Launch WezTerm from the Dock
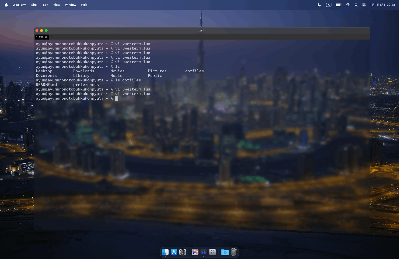The width and height of the screenshot is (399, 259). tap(204, 252)
